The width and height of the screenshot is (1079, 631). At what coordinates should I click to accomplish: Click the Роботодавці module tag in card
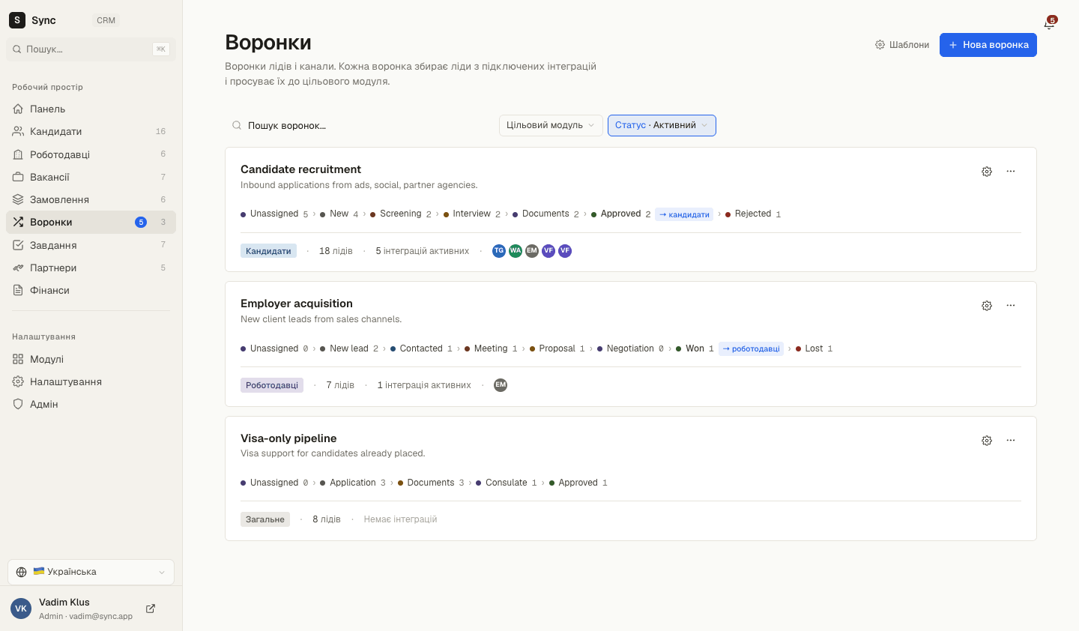point(272,385)
